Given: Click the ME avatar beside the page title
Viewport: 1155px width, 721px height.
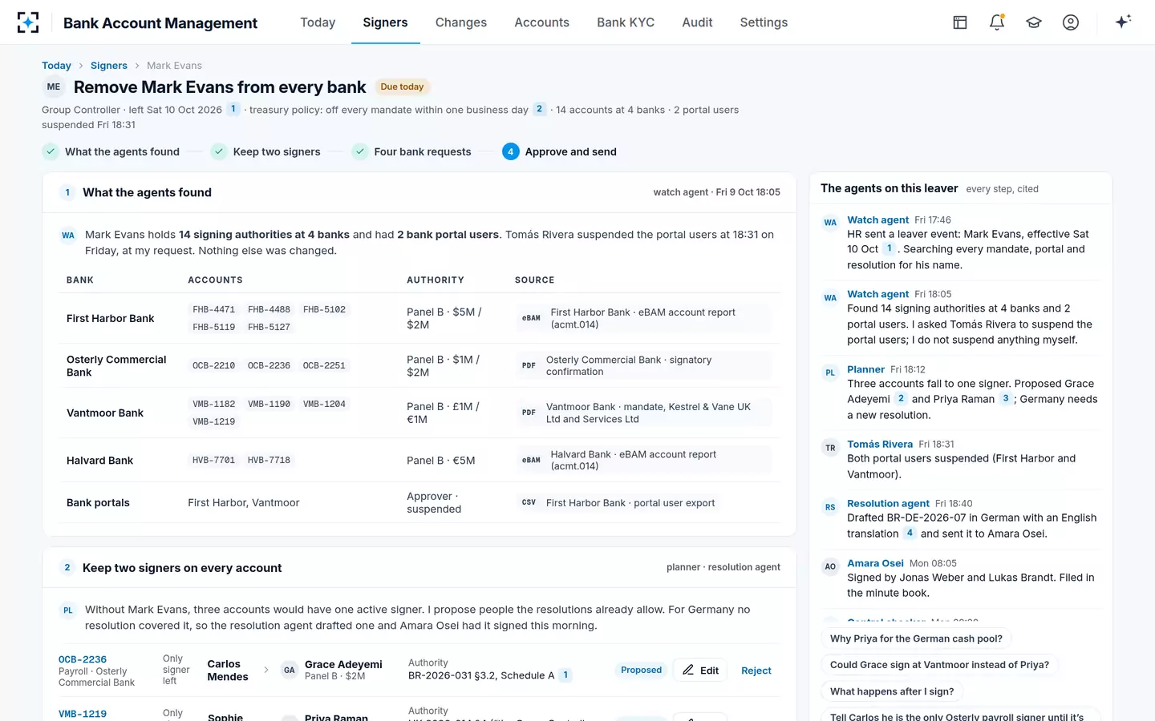Looking at the screenshot, I should (54, 87).
